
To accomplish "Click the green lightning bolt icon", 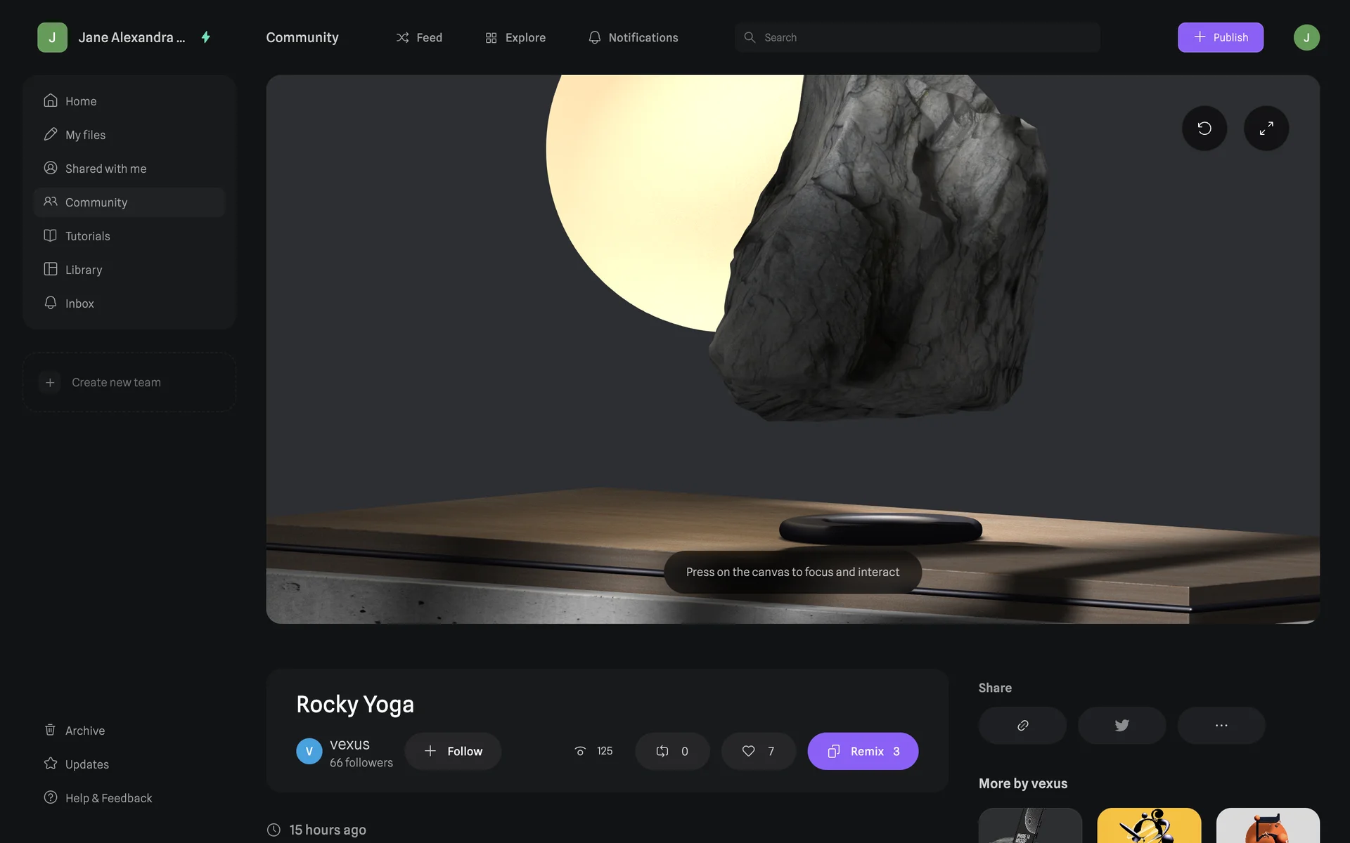I will 205,37.
